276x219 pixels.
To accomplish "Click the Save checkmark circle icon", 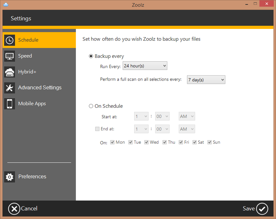I will [x=262, y=209].
